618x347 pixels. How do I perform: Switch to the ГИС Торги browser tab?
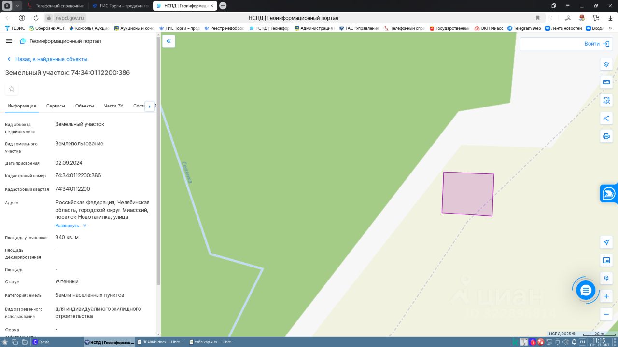click(x=120, y=6)
